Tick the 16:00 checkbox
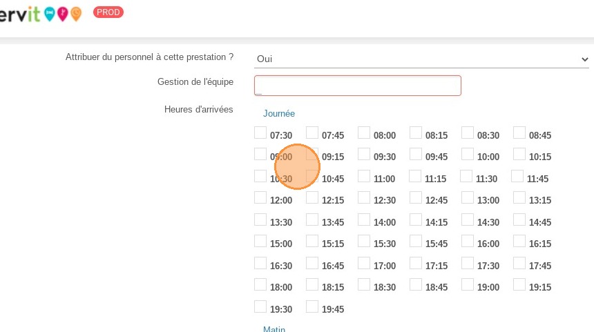Screen dimensions: 594x332 (x=468, y=241)
